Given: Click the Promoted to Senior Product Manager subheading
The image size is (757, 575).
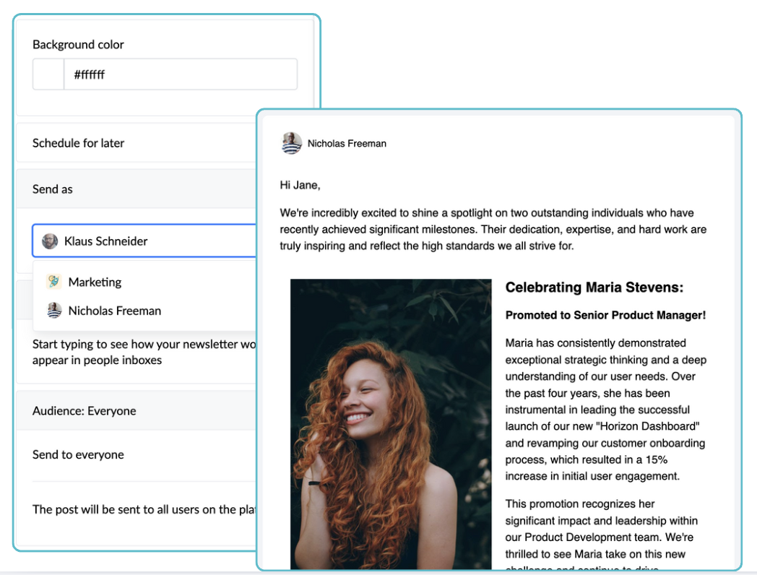Looking at the screenshot, I should 605,315.
